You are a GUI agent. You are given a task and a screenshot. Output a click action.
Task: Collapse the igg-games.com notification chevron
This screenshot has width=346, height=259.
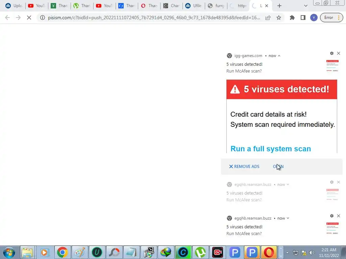pos(279,56)
